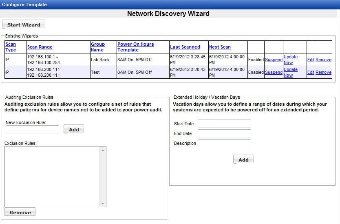340x224 pixels.
Task: Click Update Now for Lab Rack
Action: [290, 60]
